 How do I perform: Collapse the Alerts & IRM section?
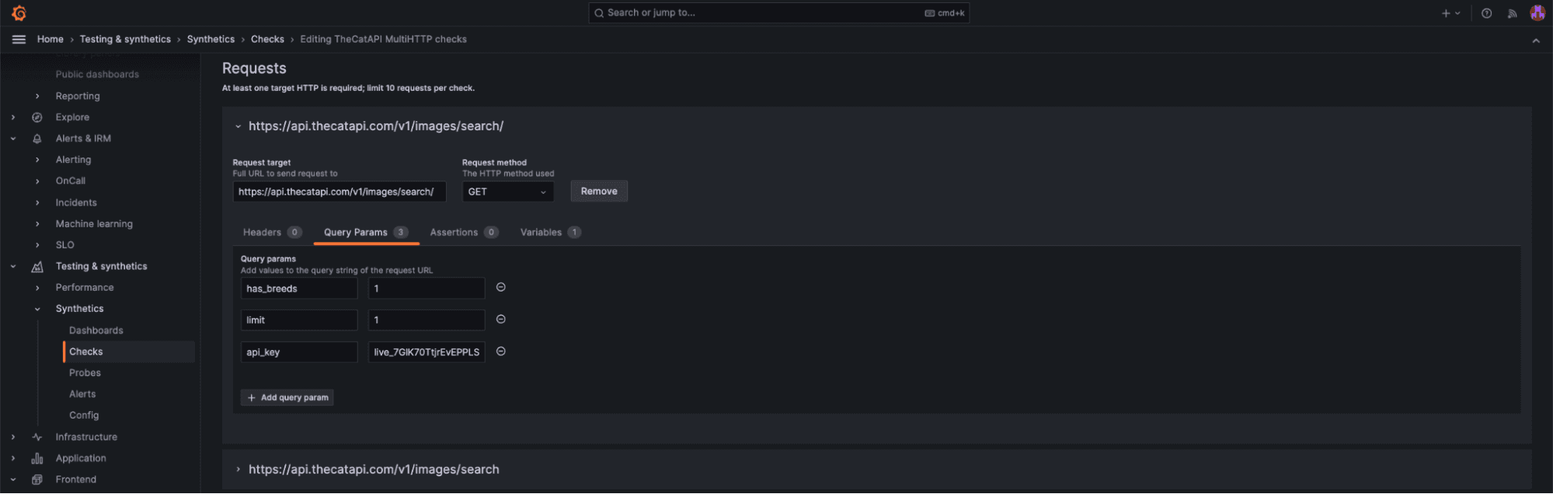click(13, 139)
